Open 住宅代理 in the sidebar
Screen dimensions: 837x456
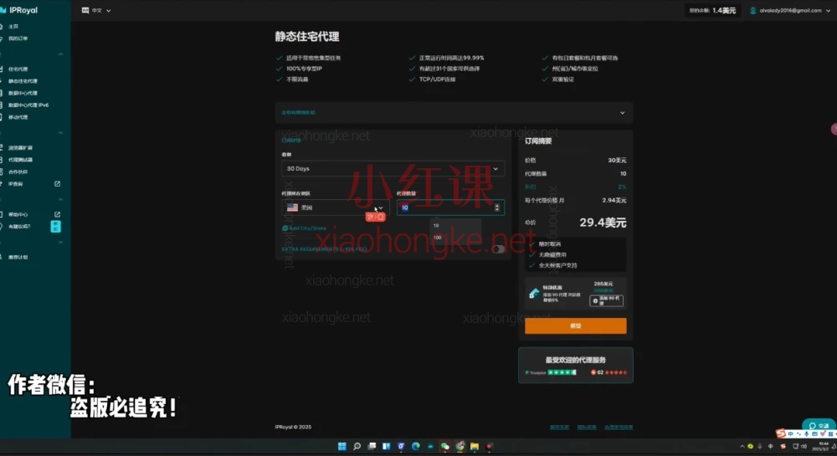18,69
